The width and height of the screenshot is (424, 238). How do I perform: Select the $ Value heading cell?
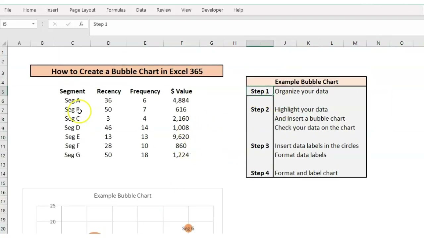point(182,91)
